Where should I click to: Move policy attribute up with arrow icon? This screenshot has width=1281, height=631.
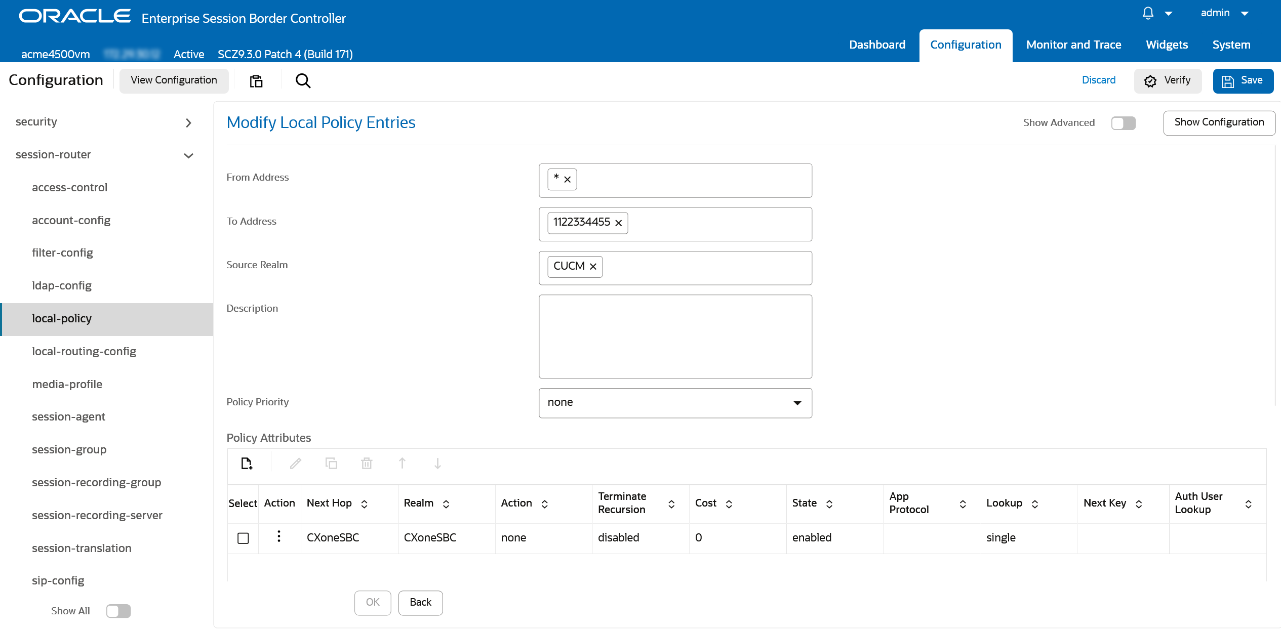coord(402,464)
